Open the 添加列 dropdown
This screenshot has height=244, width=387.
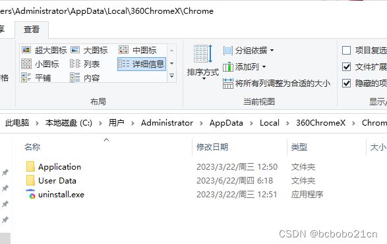coord(245,66)
